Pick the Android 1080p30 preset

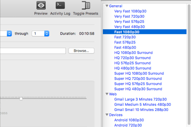[129, 120]
